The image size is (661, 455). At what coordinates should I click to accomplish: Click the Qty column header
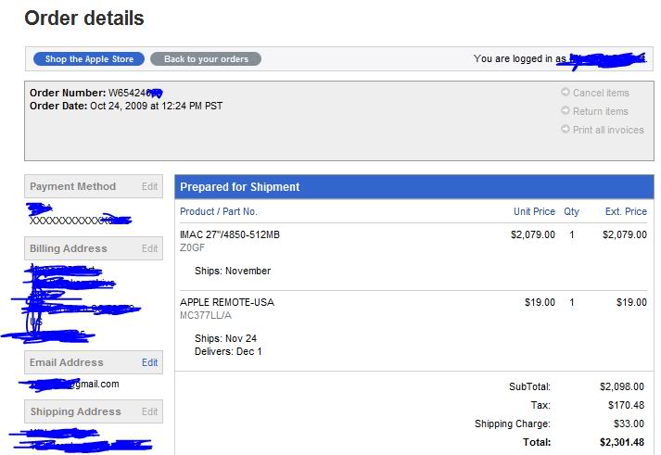pyautogui.click(x=571, y=212)
